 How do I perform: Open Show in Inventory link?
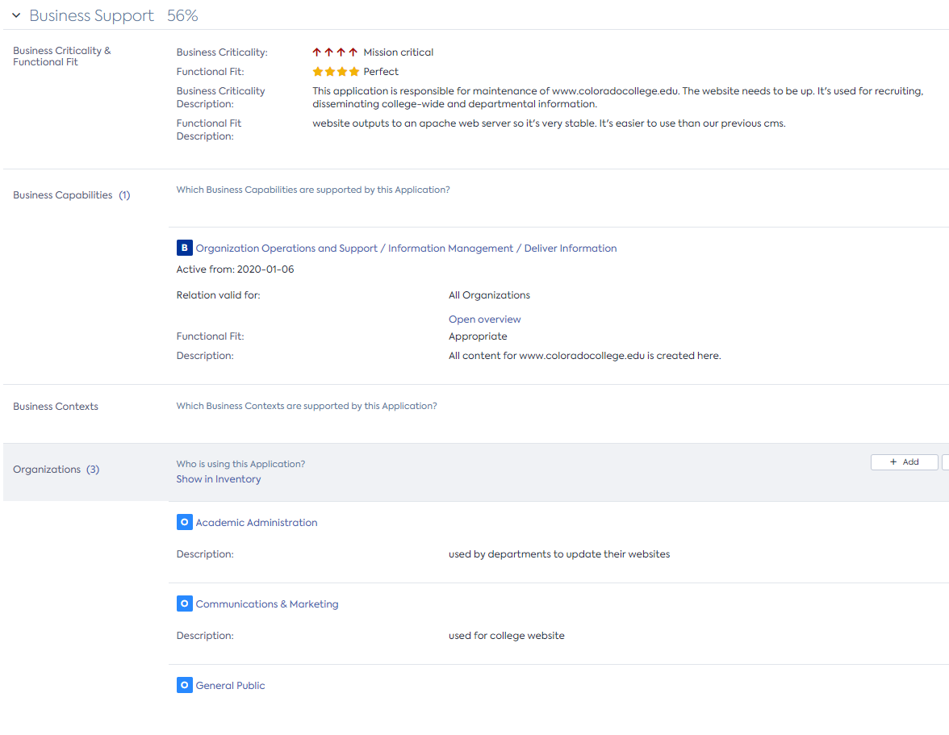(219, 479)
